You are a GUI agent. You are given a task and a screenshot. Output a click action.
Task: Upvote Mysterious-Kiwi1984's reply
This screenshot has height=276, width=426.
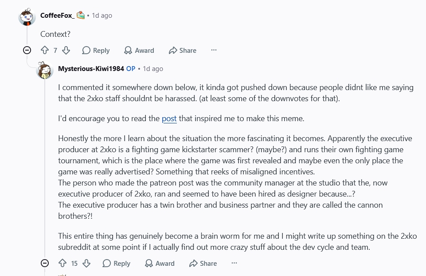click(63, 263)
